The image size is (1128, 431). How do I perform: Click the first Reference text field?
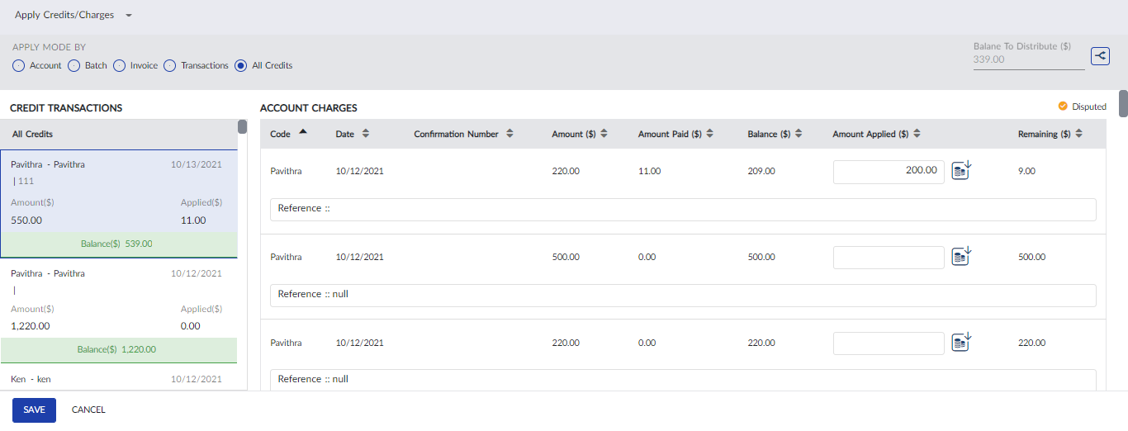(x=683, y=209)
